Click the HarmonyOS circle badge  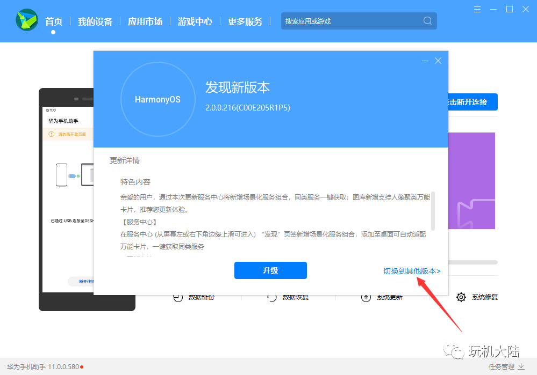pyautogui.click(x=158, y=99)
